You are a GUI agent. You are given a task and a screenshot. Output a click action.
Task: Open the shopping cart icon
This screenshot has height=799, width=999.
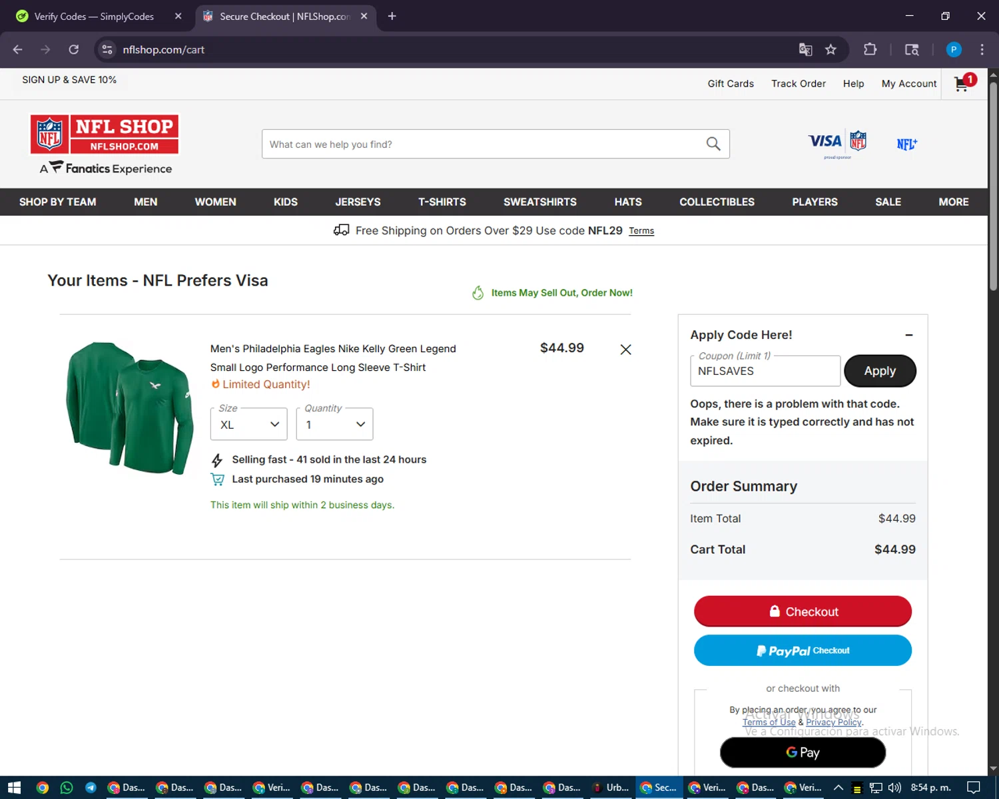click(x=964, y=83)
